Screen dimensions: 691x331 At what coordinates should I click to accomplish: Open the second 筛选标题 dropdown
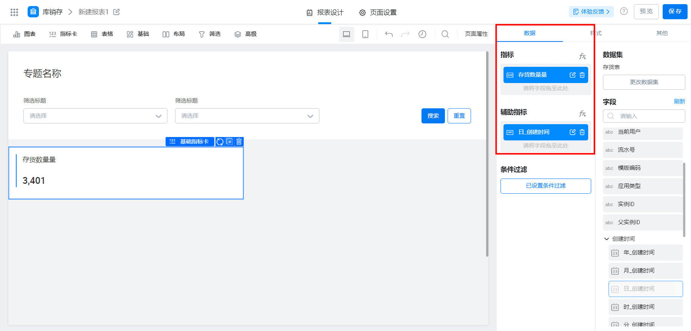pyautogui.click(x=247, y=116)
